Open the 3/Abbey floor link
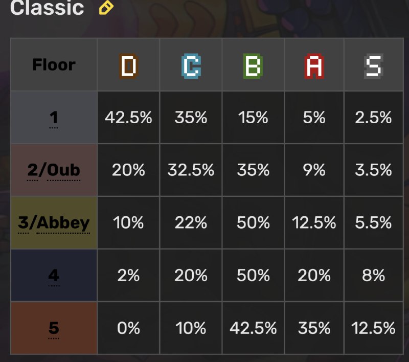409x362 pixels. 54,223
